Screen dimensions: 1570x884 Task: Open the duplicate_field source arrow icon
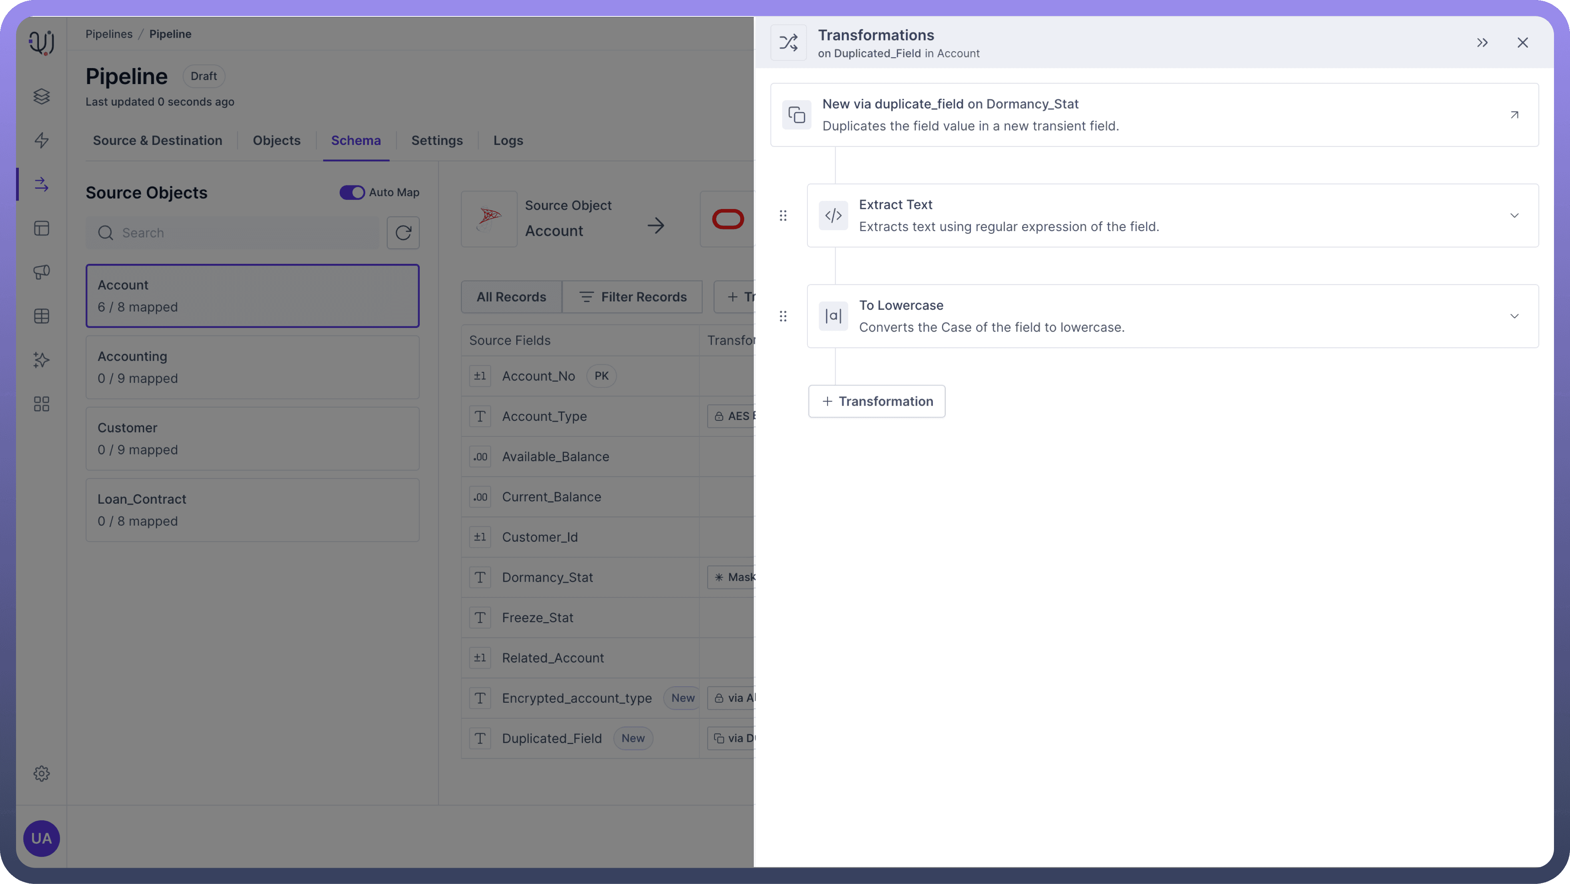tap(1514, 115)
